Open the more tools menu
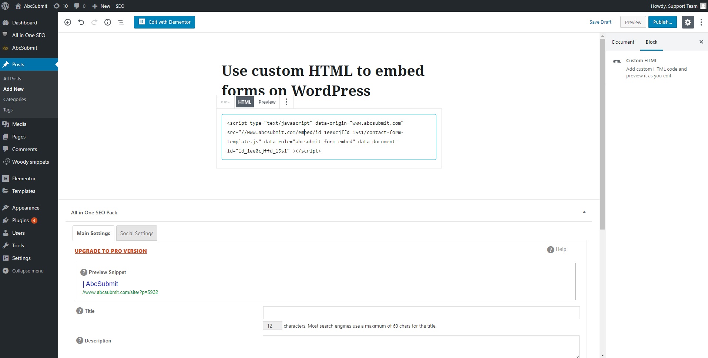The width and height of the screenshot is (708, 358). point(701,22)
